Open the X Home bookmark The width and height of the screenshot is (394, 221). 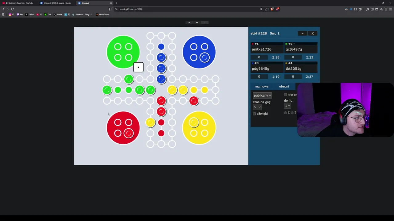[x=58, y=14]
